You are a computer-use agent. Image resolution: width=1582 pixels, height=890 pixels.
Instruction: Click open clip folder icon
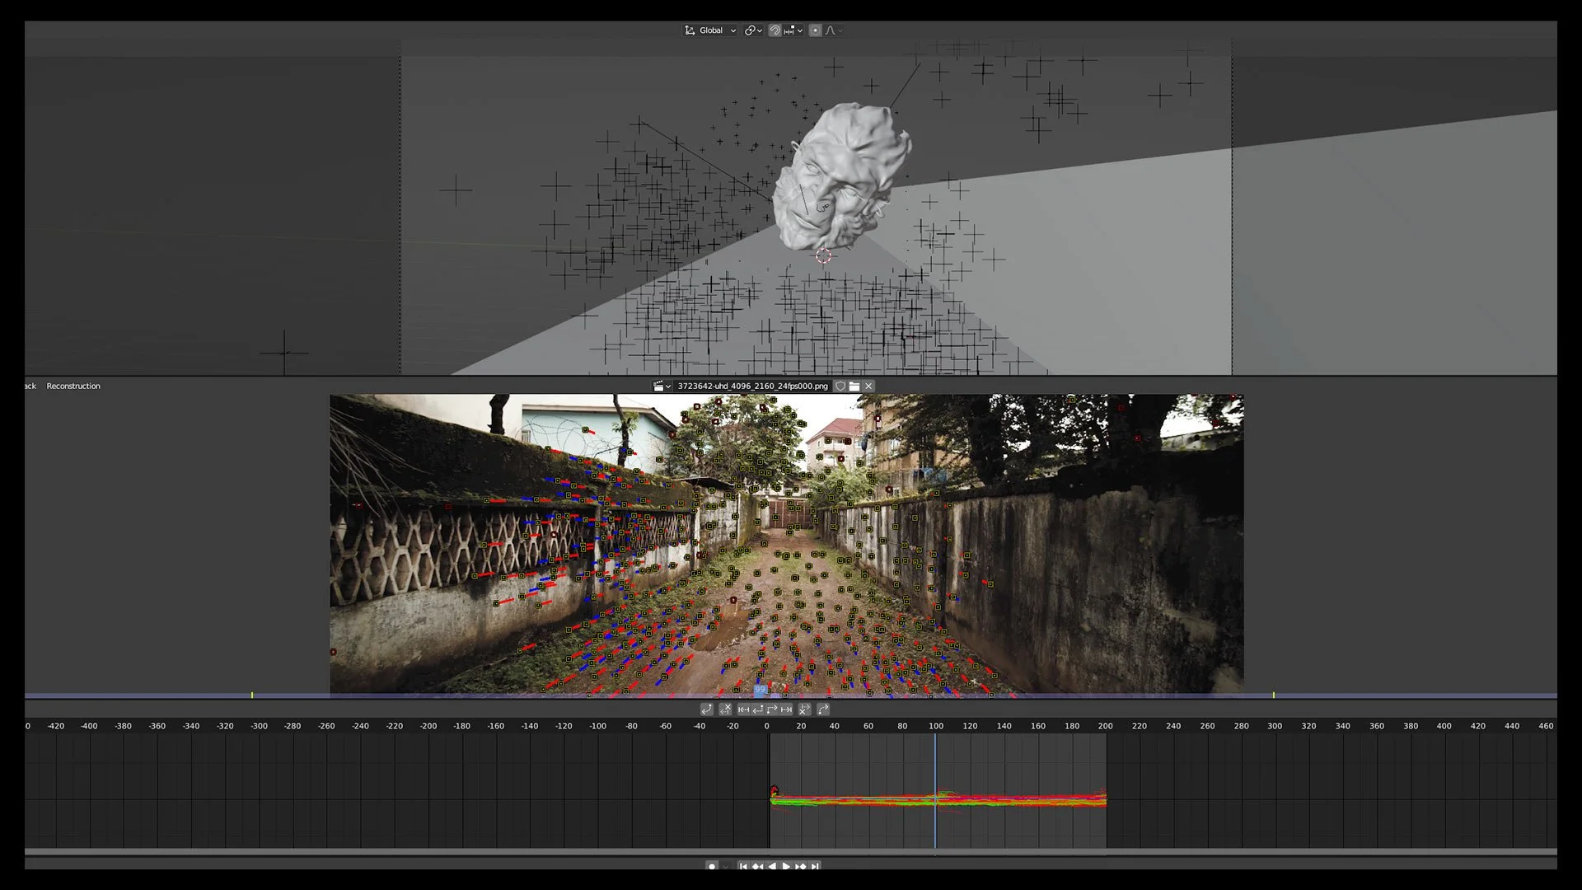coord(854,386)
